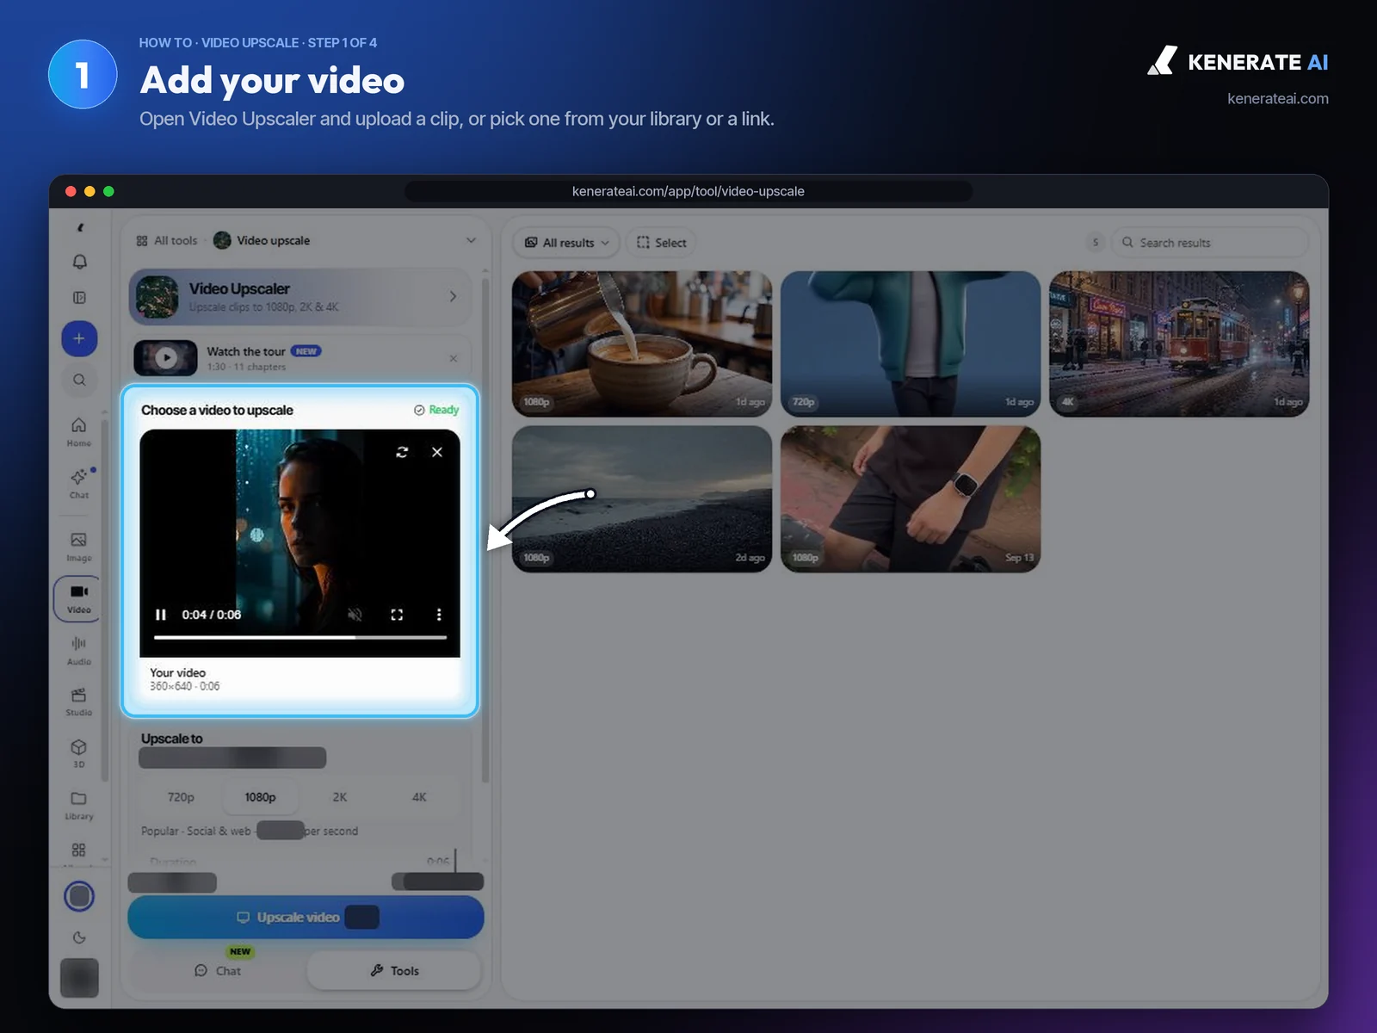The width and height of the screenshot is (1377, 1033).
Task: Unmute the video preview audio
Action: (355, 615)
